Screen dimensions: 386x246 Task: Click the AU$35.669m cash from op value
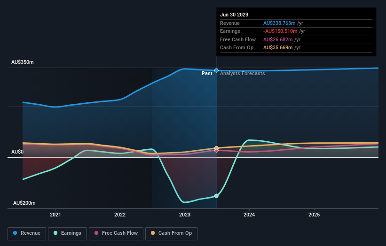point(278,48)
